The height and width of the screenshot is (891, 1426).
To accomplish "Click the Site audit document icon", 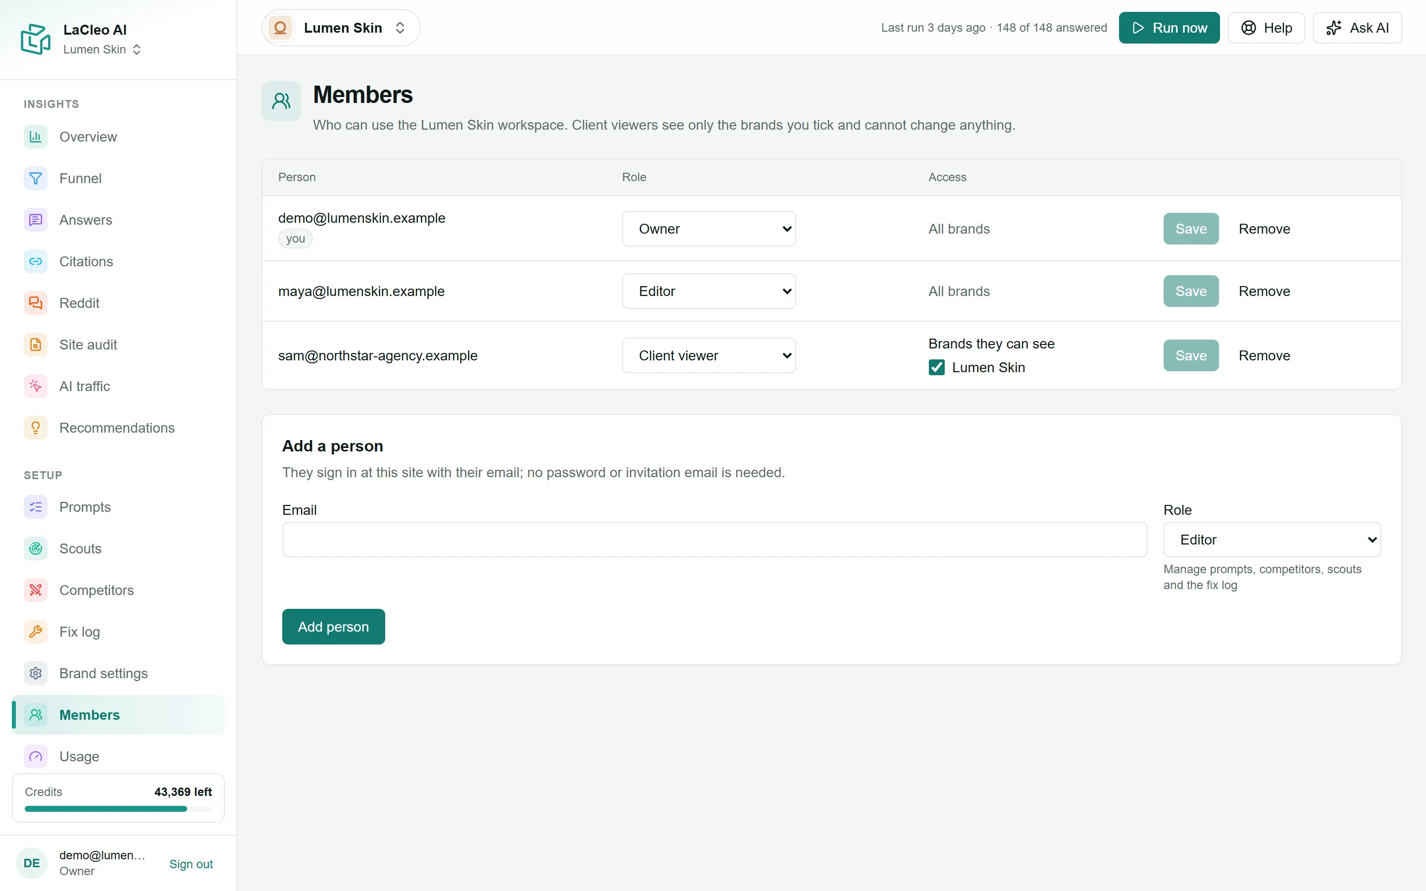I will coord(35,344).
